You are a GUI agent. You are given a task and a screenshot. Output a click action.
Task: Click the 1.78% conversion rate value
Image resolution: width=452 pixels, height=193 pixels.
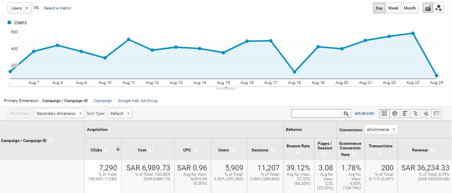(x=350, y=167)
